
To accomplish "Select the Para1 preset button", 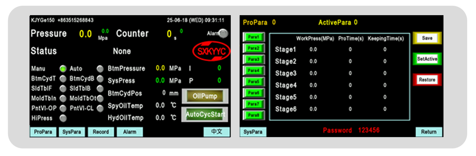I will tap(253, 37).
